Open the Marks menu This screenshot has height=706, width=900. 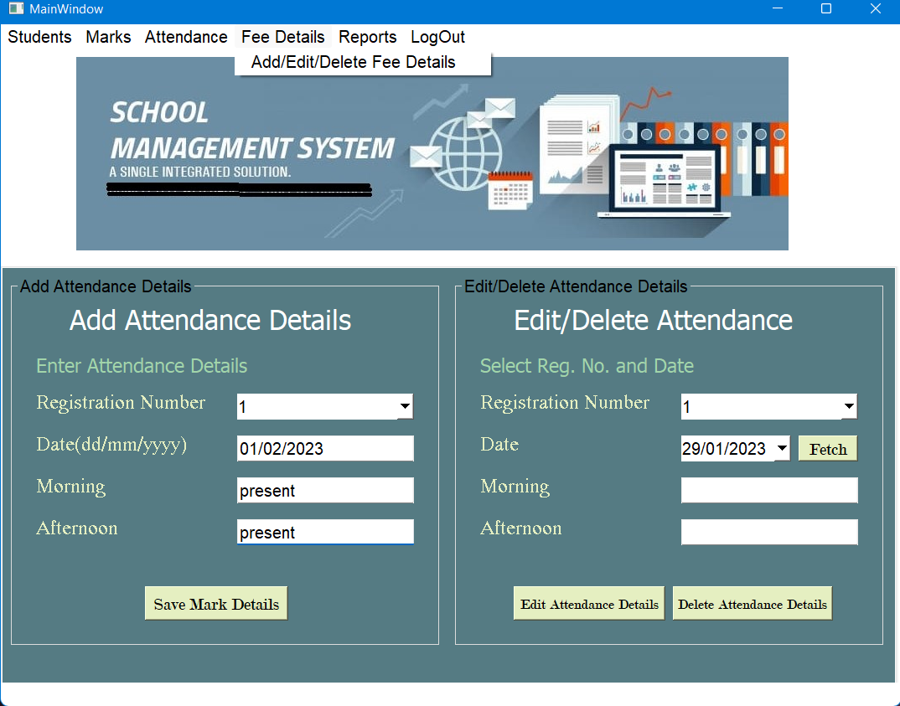point(107,37)
